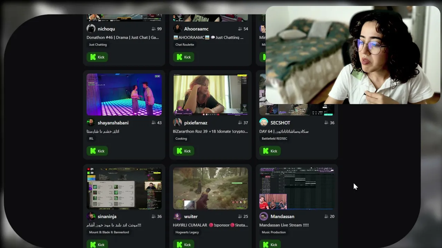The height and width of the screenshot is (248, 442).
Task: Go to the pixiefarnaz username
Action: pyautogui.click(x=195, y=123)
